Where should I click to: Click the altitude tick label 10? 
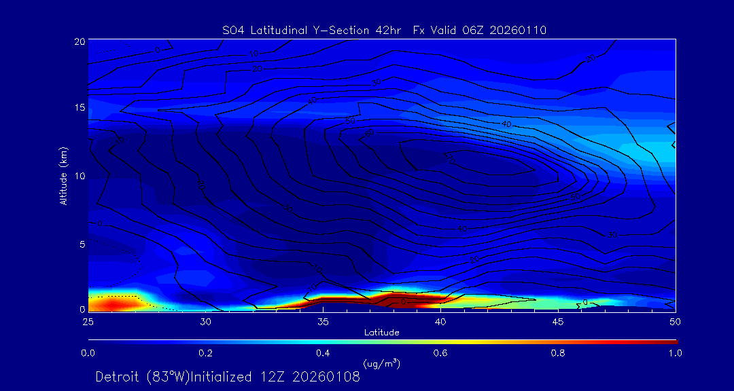click(78, 176)
